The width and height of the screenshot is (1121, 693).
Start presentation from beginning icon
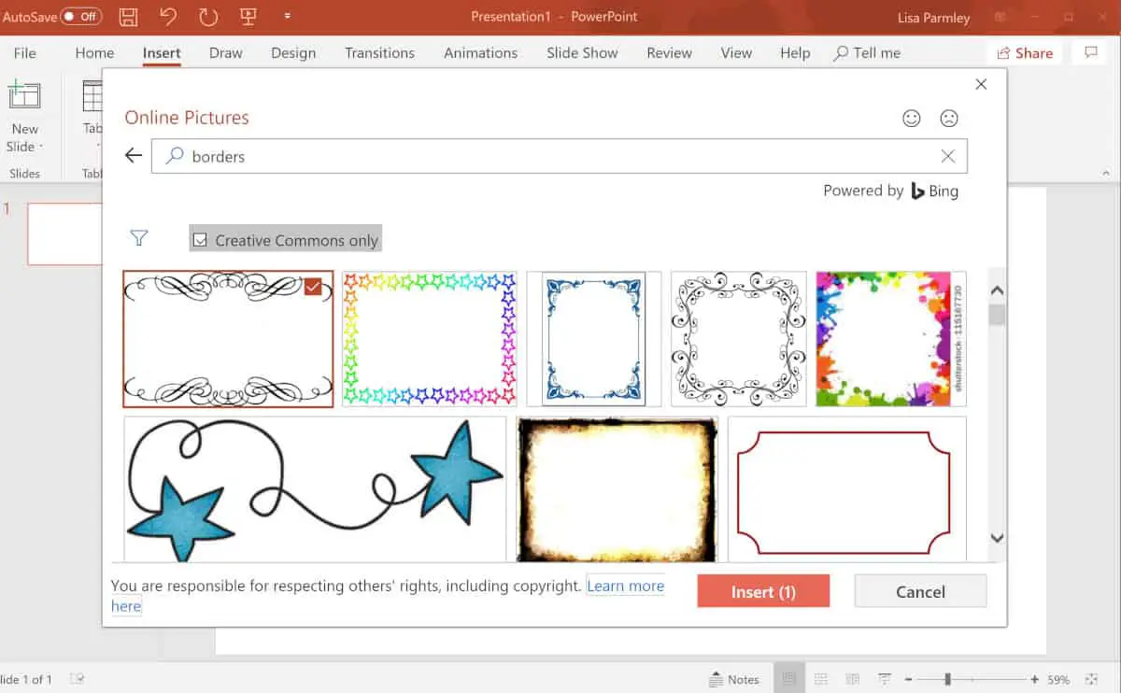(248, 17)
